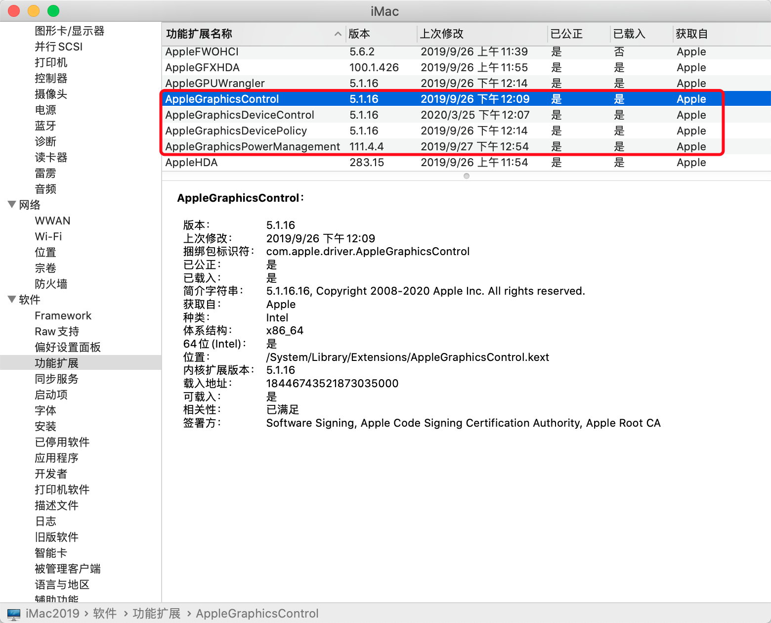
Task: Select the AppleGFXHDA extension row
Action: point(466,67)
